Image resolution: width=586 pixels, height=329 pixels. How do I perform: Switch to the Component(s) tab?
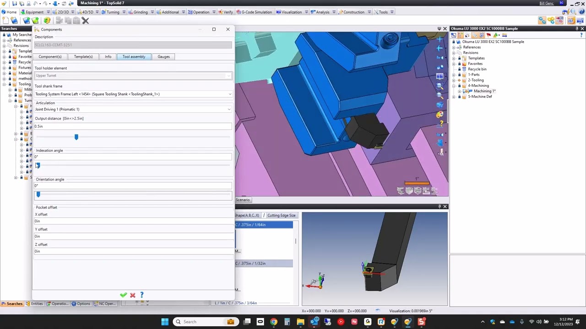50,57
